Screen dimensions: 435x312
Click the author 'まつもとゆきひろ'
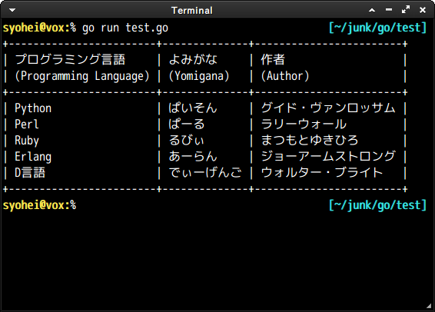tap(310, 141)
